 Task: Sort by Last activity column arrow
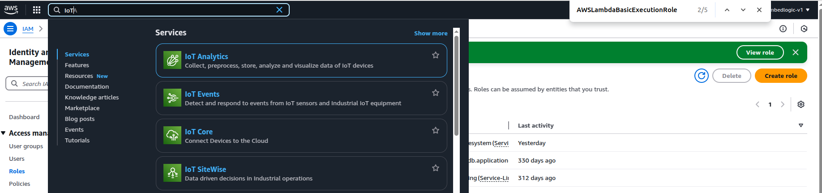point(801,125)
